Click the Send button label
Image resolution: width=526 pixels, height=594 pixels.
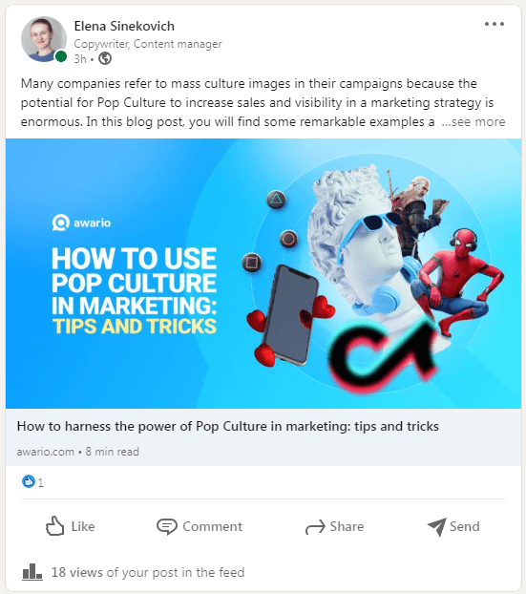tap(465, 526)
